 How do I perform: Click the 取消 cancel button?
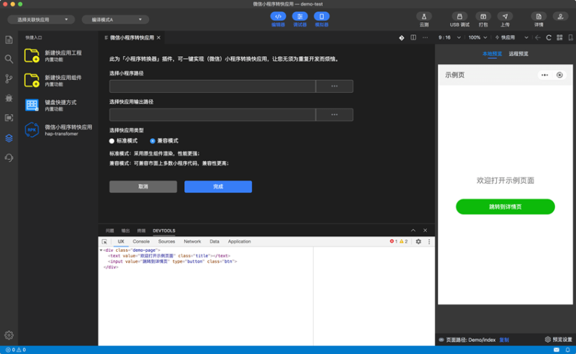click(143, 186)
